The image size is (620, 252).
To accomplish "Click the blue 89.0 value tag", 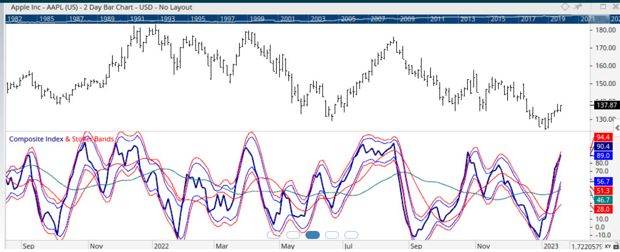I will pyautogui.click(x=603, y=155).
